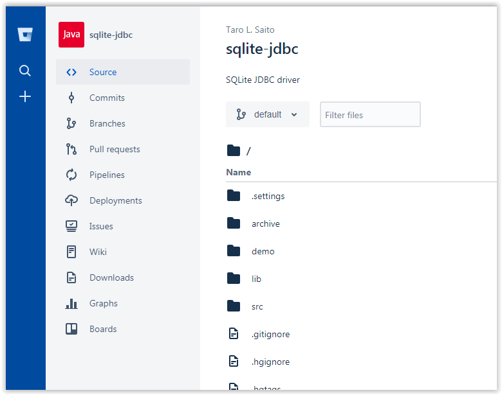The image size is (502, 395).
Task: Click the file icon for .gitignore
Action: [x=234, y=333]
